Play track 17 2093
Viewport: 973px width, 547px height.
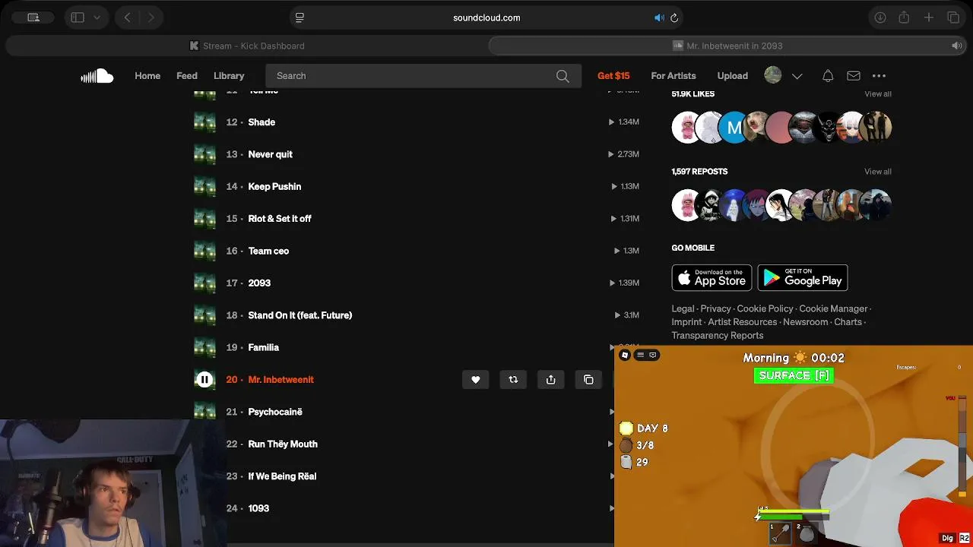point(259,283)
